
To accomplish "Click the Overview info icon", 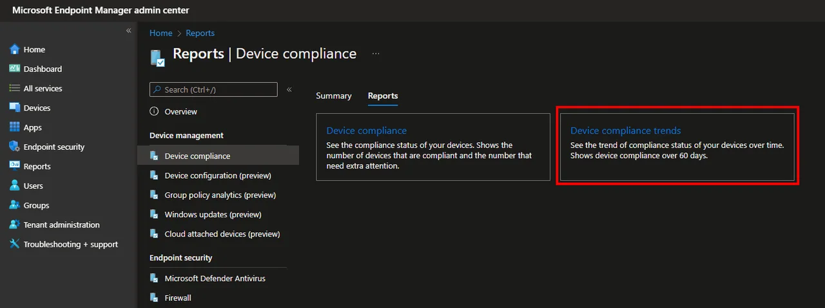I will point(154,111).
